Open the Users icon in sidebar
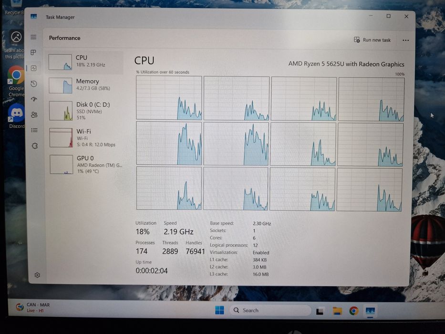Viewport: 445px width, 334px height. 34,115
